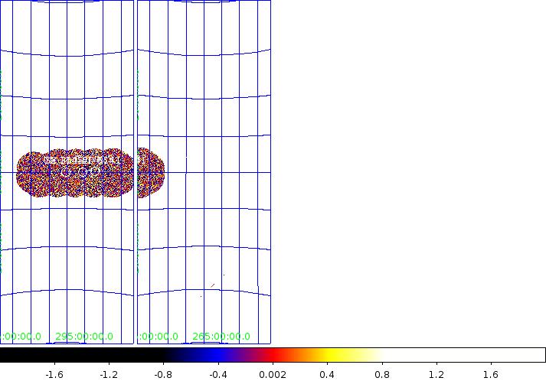Click the -0.4 colorbar tick value
This screenshot has width=546, height=381.
218,375
